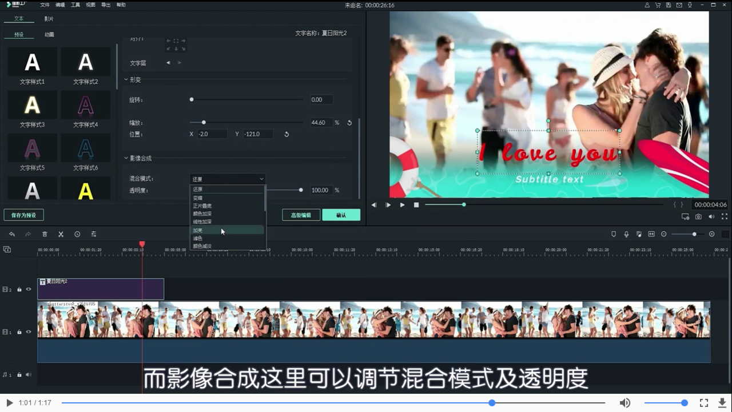This screenshot has width=732, height=412.
Task: Switch to the 动画 tab
Action: coord(49,34)
